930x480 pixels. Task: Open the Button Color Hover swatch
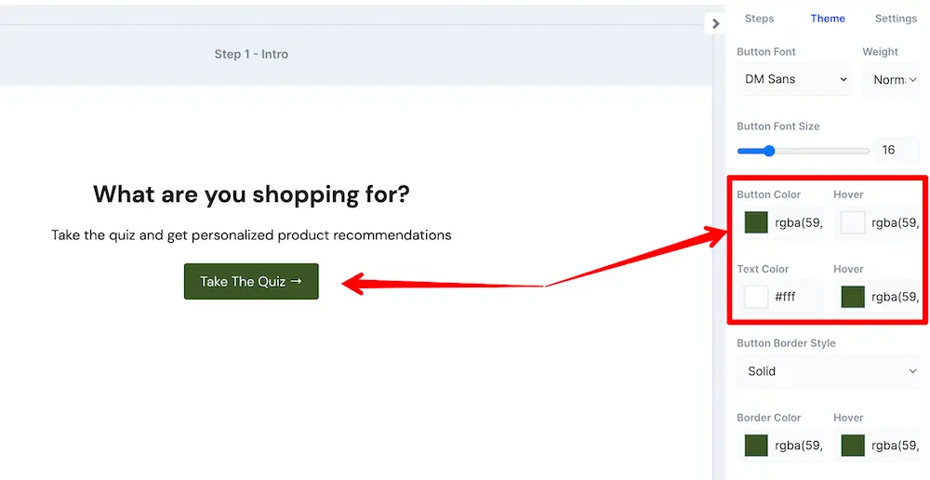[x=853, y=222]
